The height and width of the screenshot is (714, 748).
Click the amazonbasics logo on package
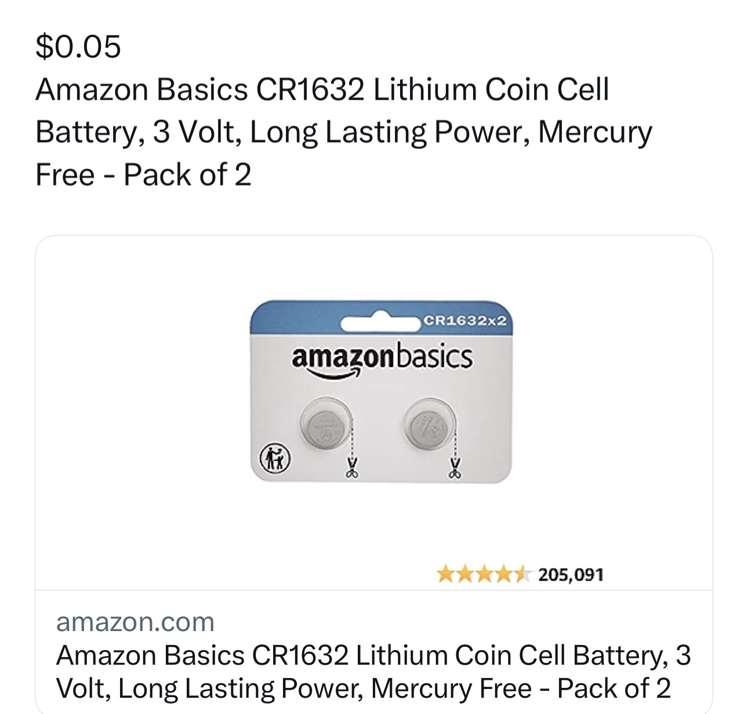(382, 359)
